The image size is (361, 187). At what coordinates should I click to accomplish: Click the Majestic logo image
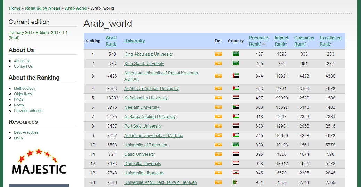39,162
